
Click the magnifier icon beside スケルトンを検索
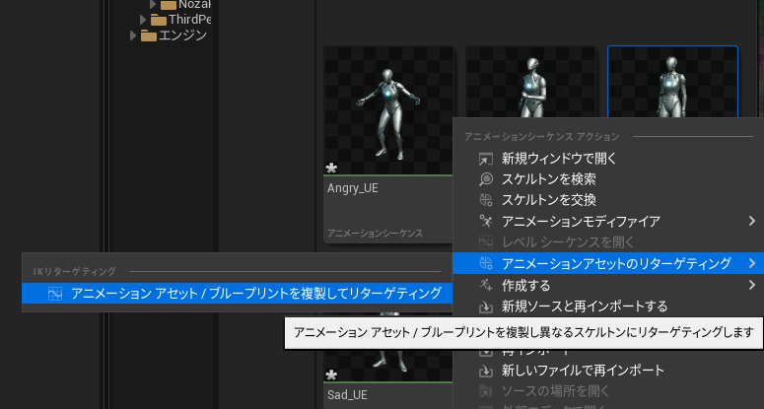pos(485,179)
